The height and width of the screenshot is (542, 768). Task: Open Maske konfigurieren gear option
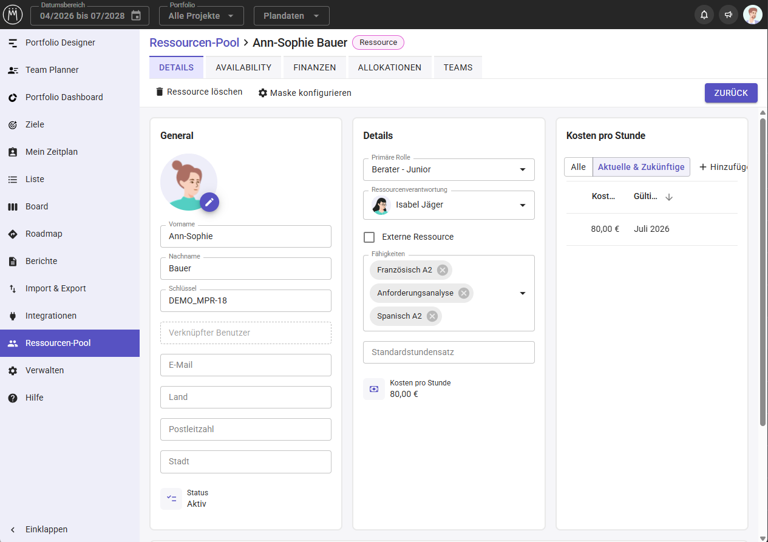point(305,93)
